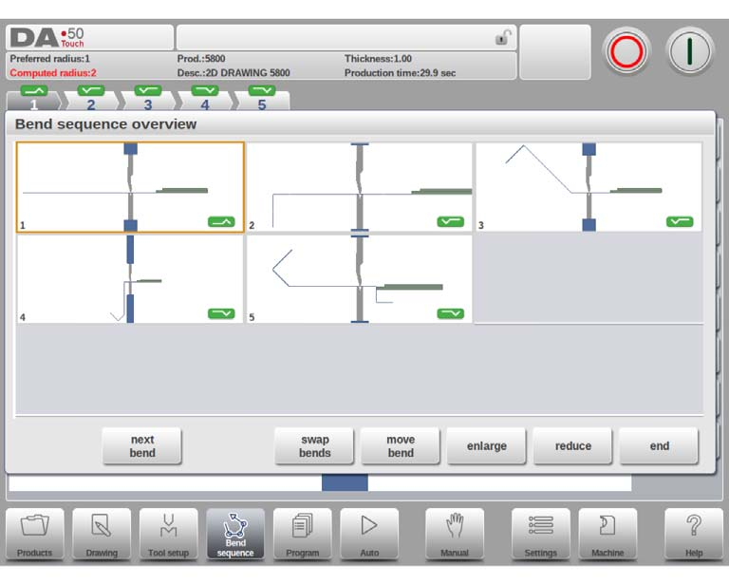
Task: Select bend step tab 1
Action: coord(34,103)
